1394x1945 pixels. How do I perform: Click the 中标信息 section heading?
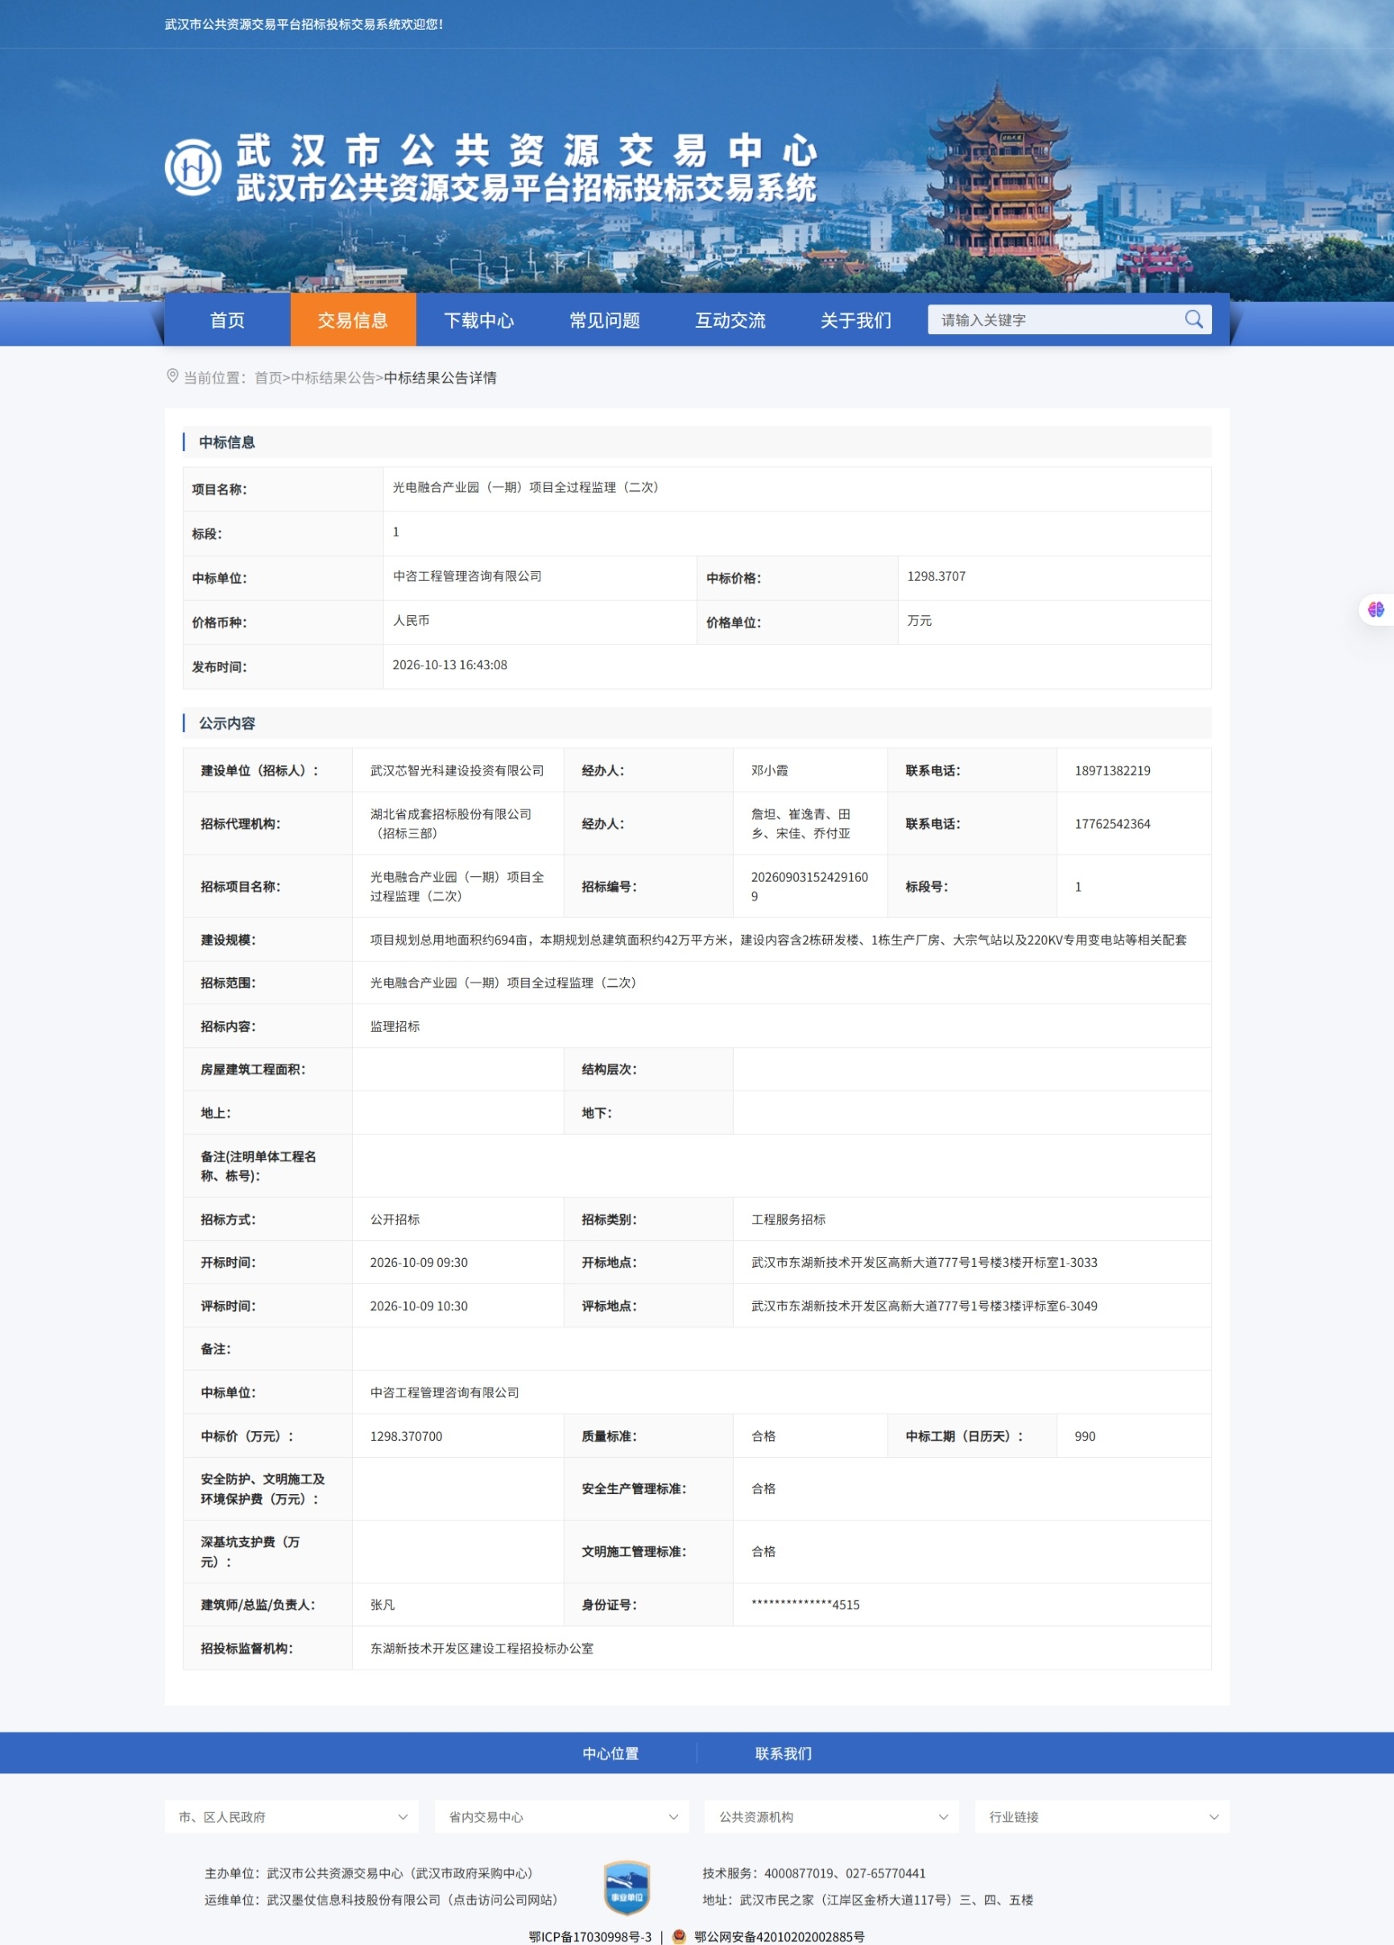tap(227, 441)
